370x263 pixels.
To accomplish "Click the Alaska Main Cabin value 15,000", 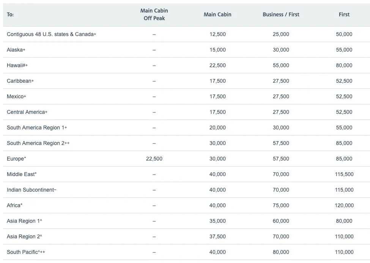I will coord(217,50).
